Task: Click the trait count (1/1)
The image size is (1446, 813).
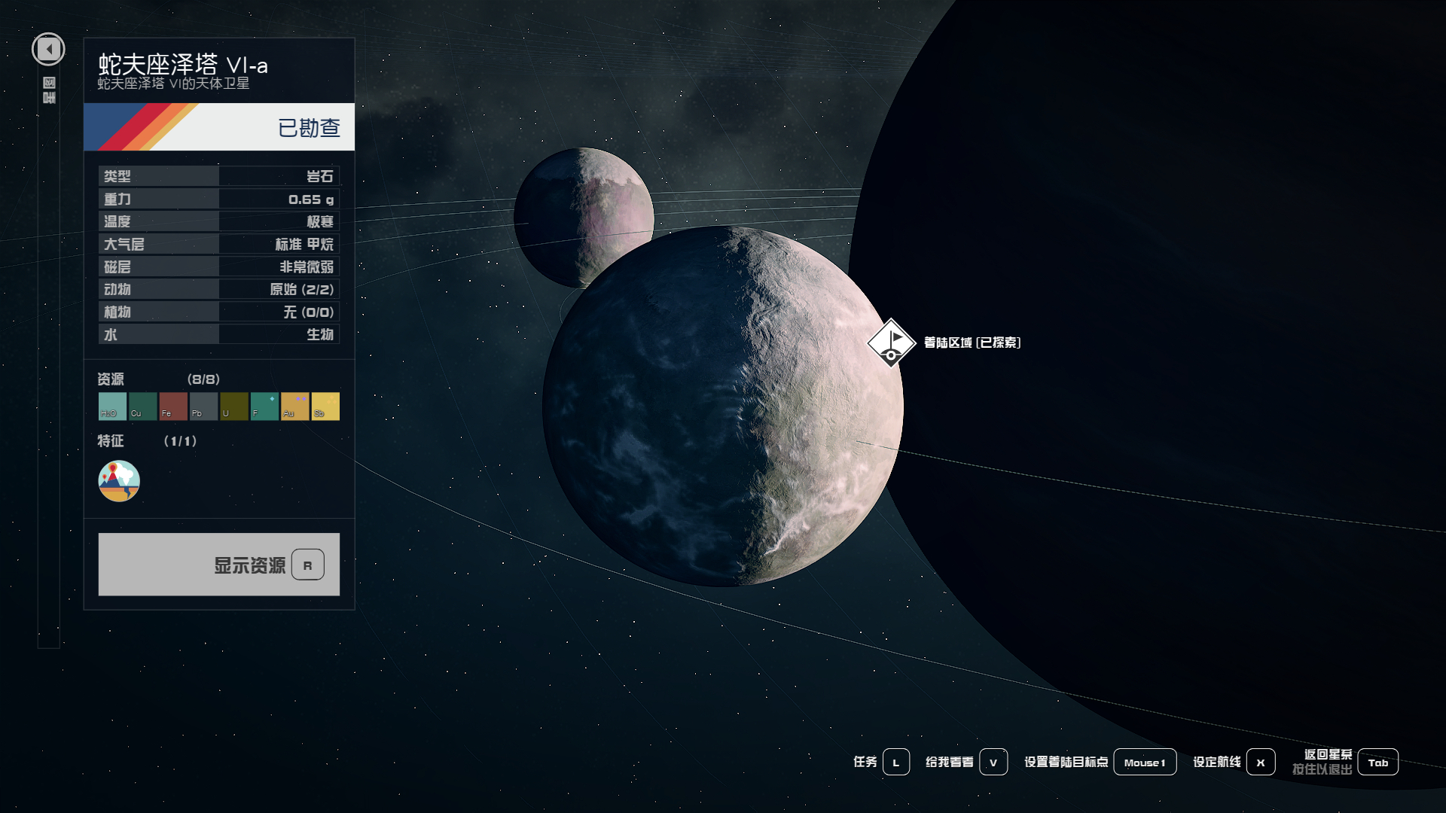Action: tap(180, 441)
